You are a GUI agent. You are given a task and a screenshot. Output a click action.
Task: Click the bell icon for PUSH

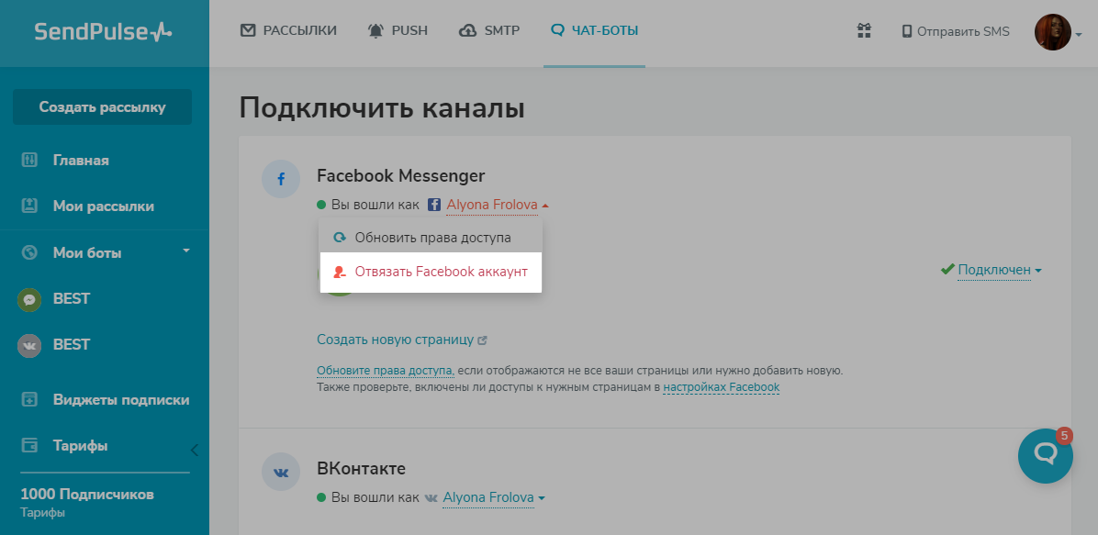[376, 31]
